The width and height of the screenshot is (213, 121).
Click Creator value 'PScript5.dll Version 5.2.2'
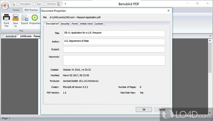(x=75, y=87)
